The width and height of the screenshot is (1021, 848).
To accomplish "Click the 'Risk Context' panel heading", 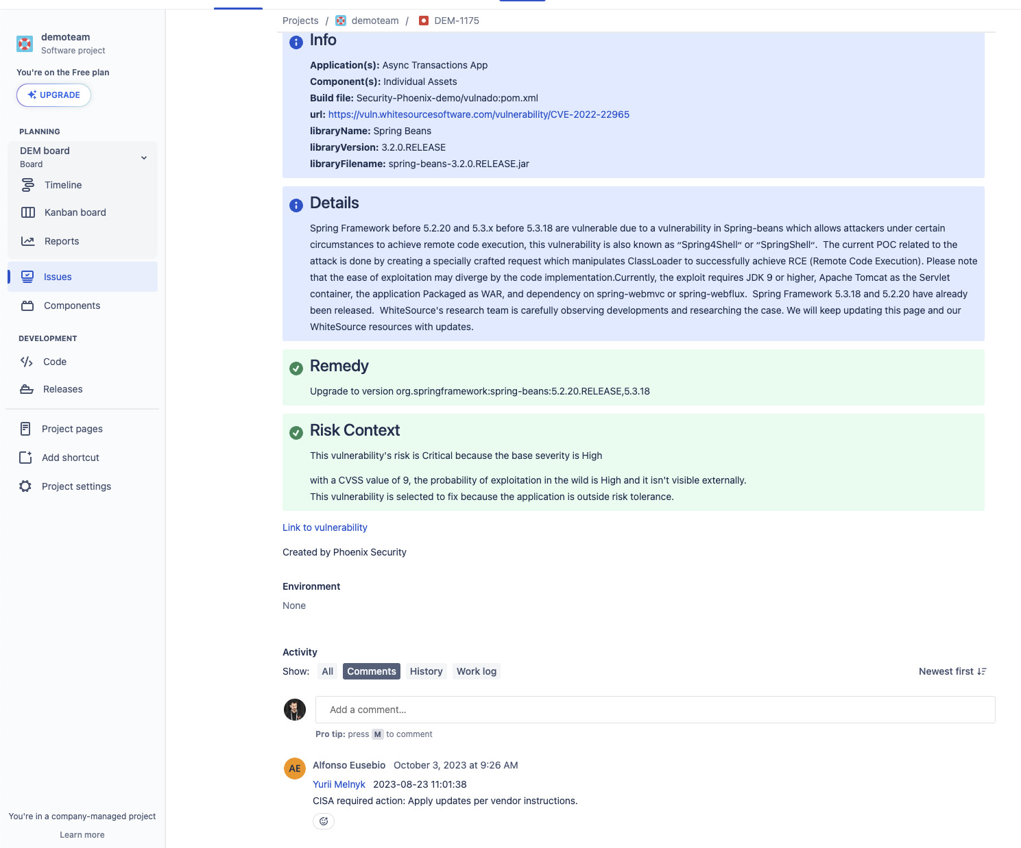I will point(355,430).
